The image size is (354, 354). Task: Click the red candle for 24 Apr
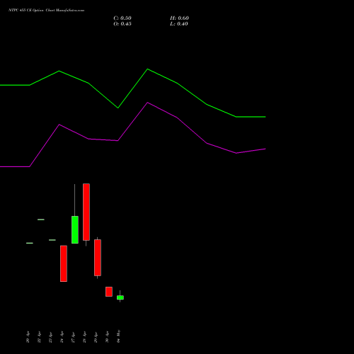click(64, 263)
